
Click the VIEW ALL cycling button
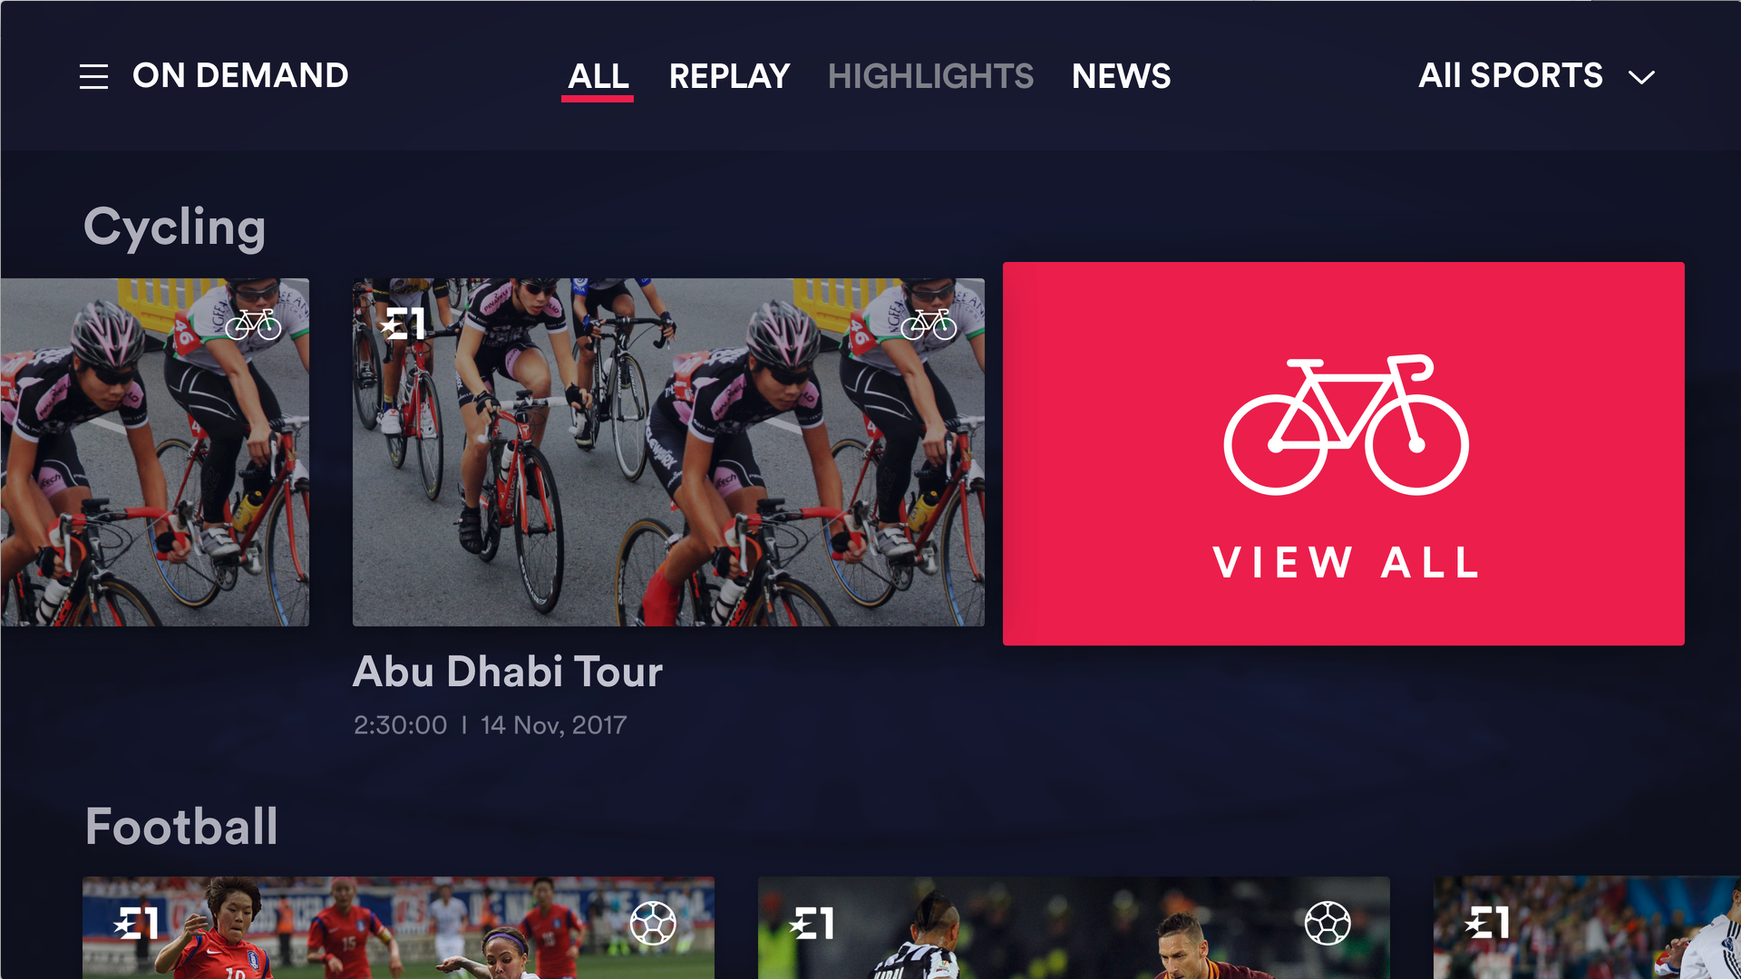pos(1344,453)
